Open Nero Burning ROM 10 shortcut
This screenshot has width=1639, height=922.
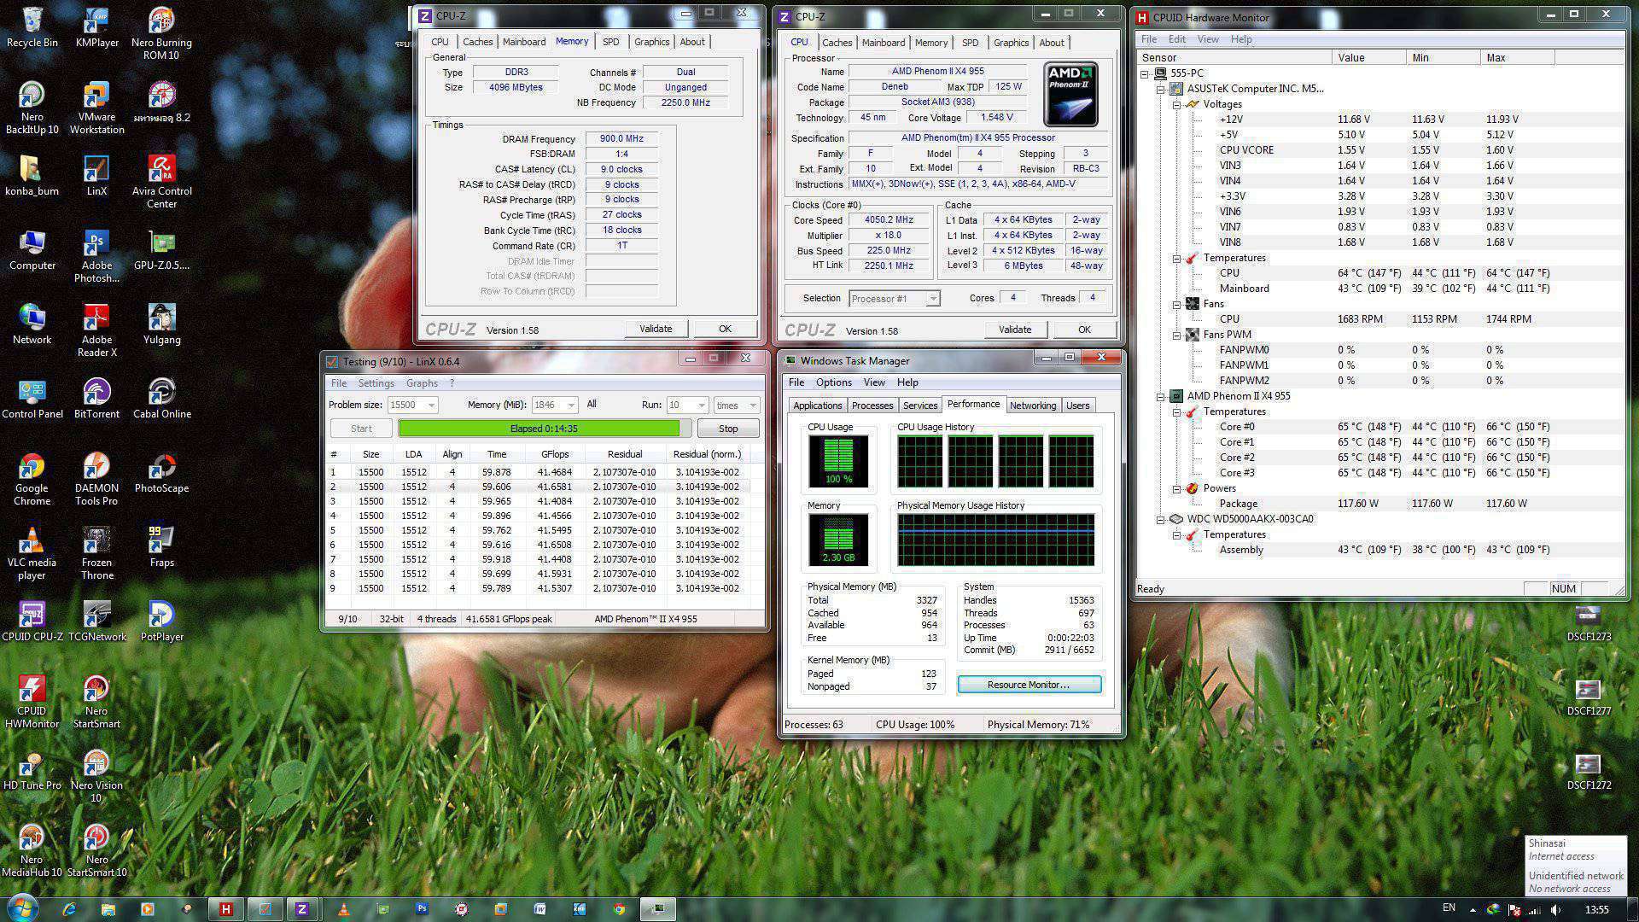click(x=161, y=34)
